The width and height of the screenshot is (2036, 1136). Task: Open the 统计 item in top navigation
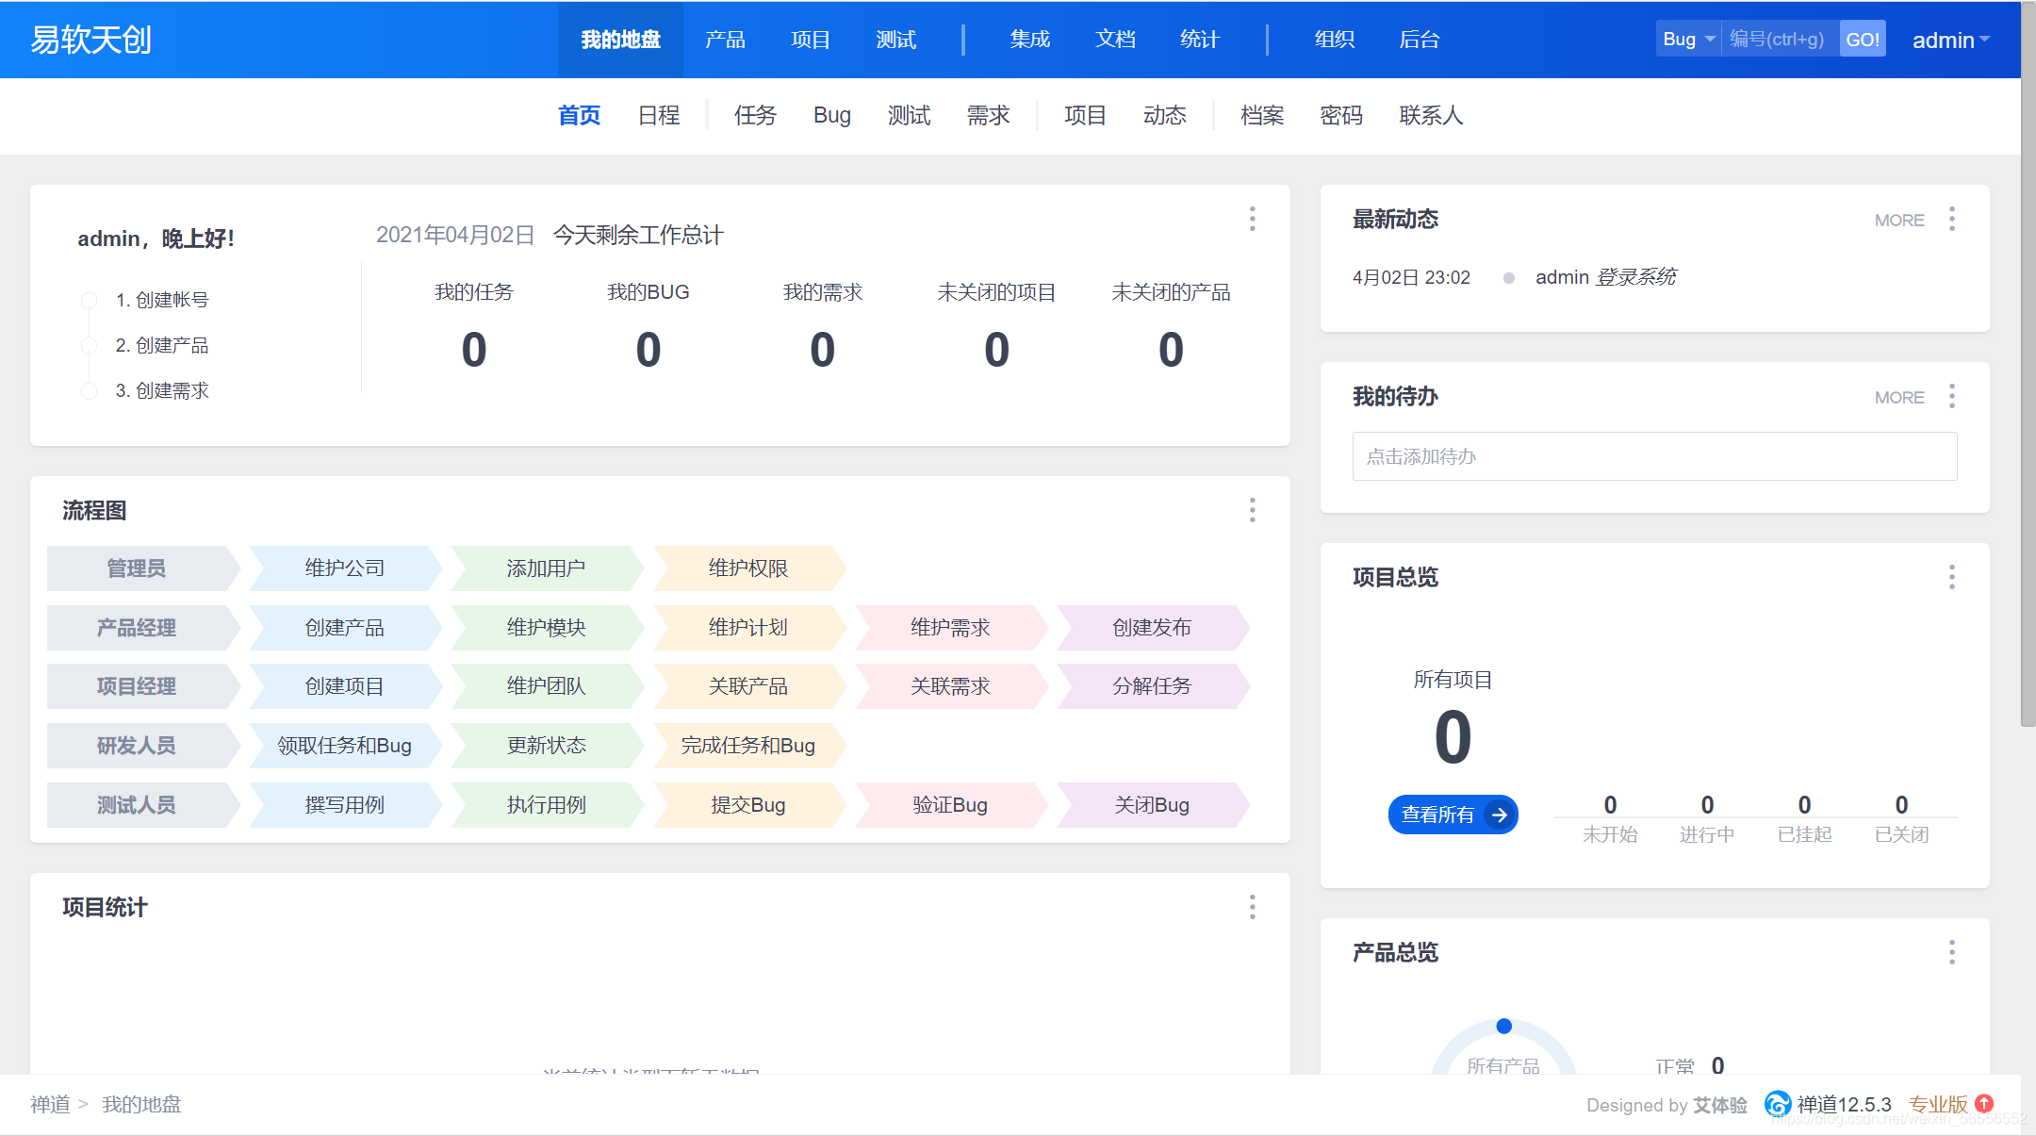pos(1199,39)
